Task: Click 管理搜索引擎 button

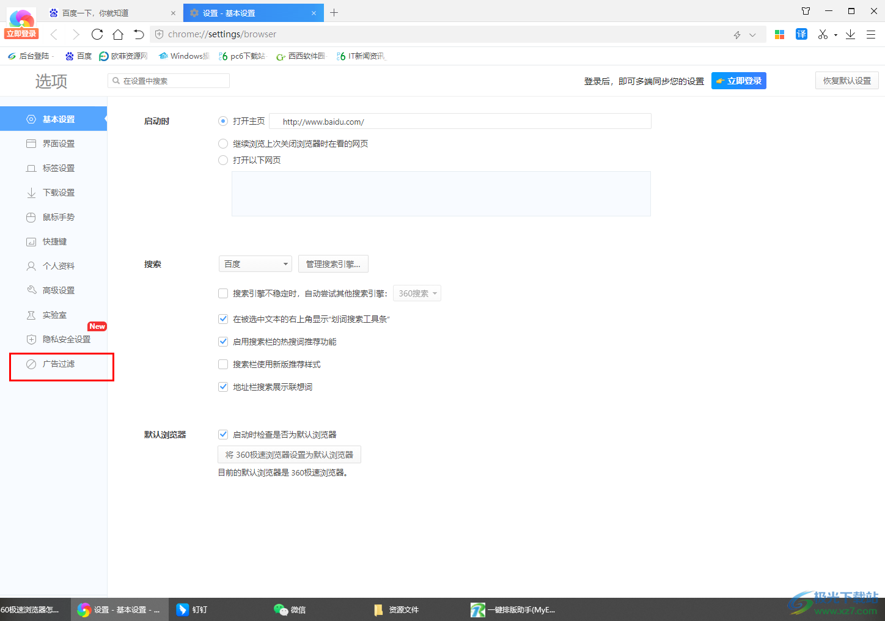Action: pyautogui.click(x=333, y=264)
